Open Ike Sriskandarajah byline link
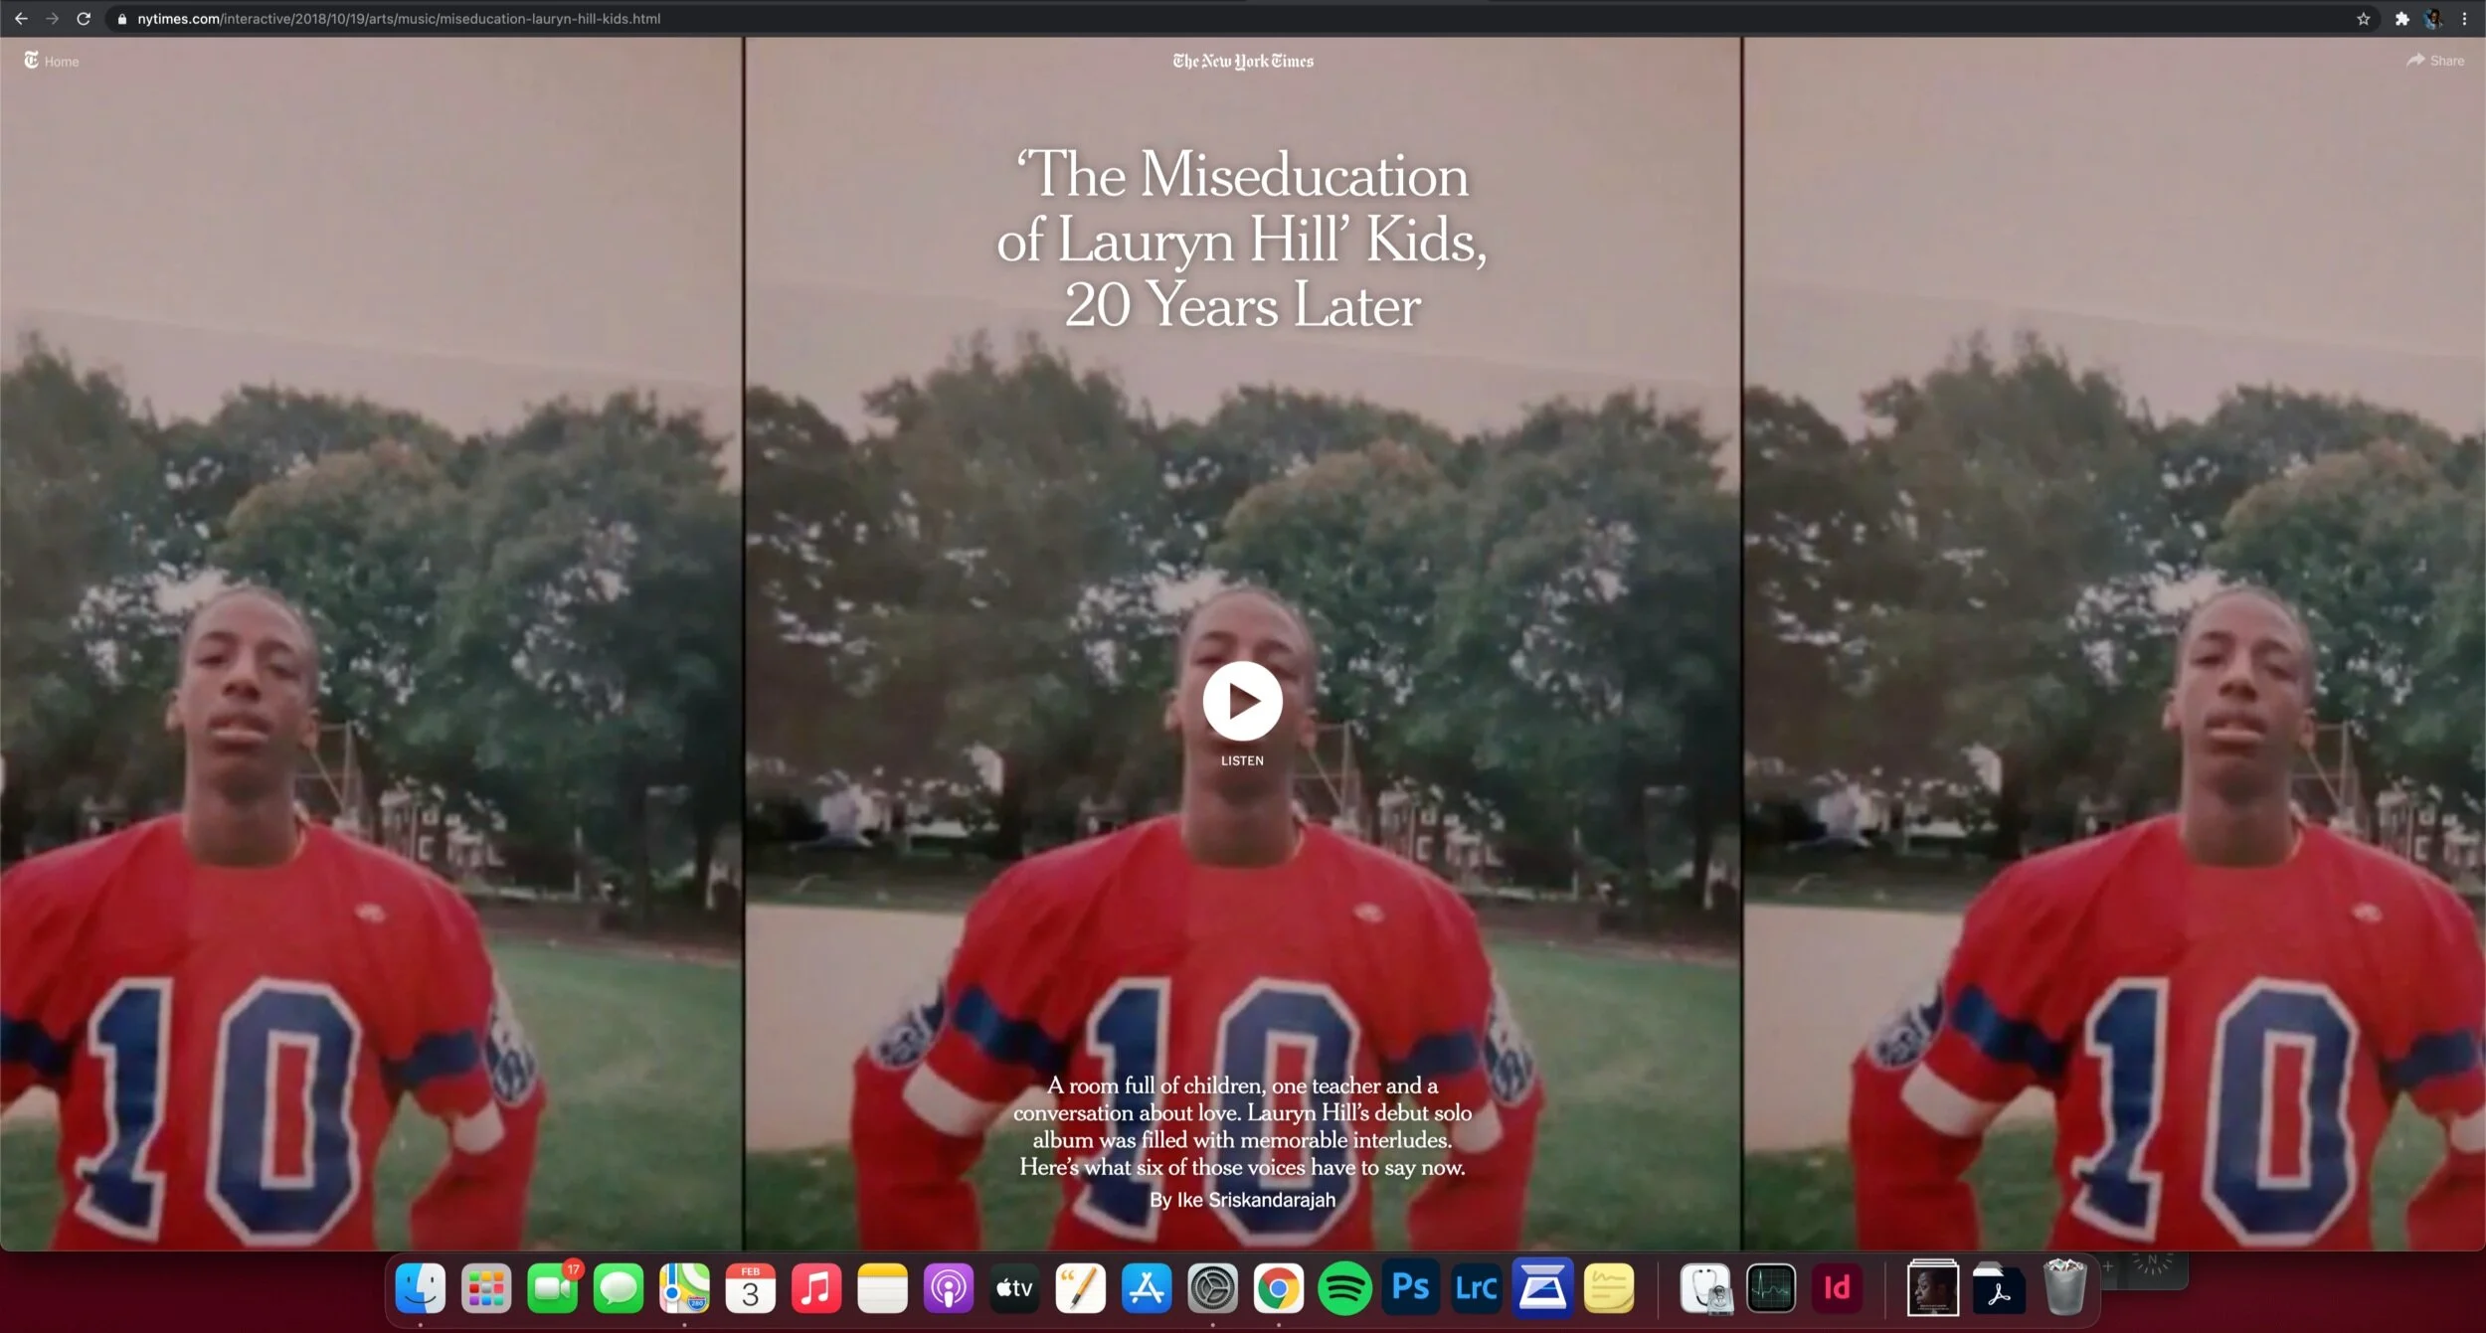2486x1333 pixels. [x=1255, y=1200]
